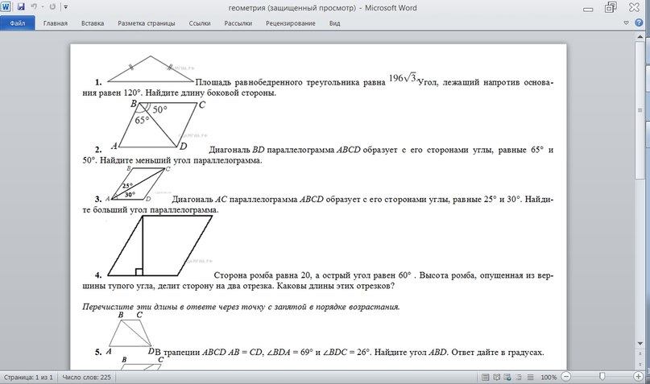Switch to Full Screen Reading view icon
The image size is (650, 384).
(497, 378)
